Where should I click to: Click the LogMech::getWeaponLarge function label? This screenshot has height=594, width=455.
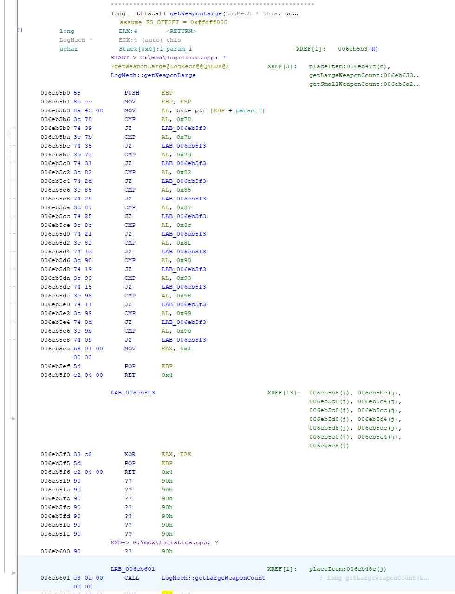(153, 75)
